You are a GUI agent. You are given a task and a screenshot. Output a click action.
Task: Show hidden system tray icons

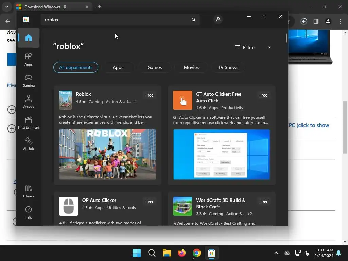pos(276,253)
